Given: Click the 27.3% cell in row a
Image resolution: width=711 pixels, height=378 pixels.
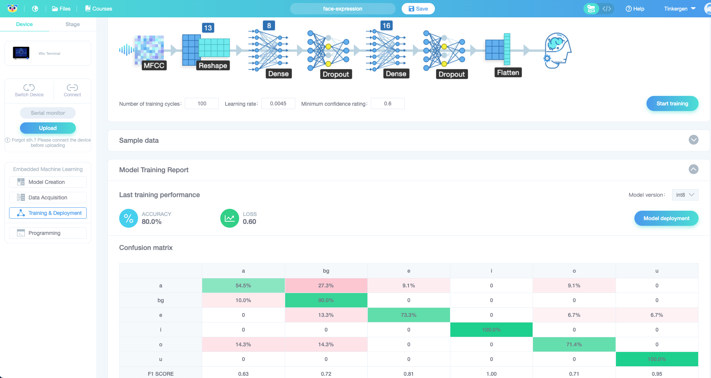Looking at the screenshot, I should pos(326,285).
